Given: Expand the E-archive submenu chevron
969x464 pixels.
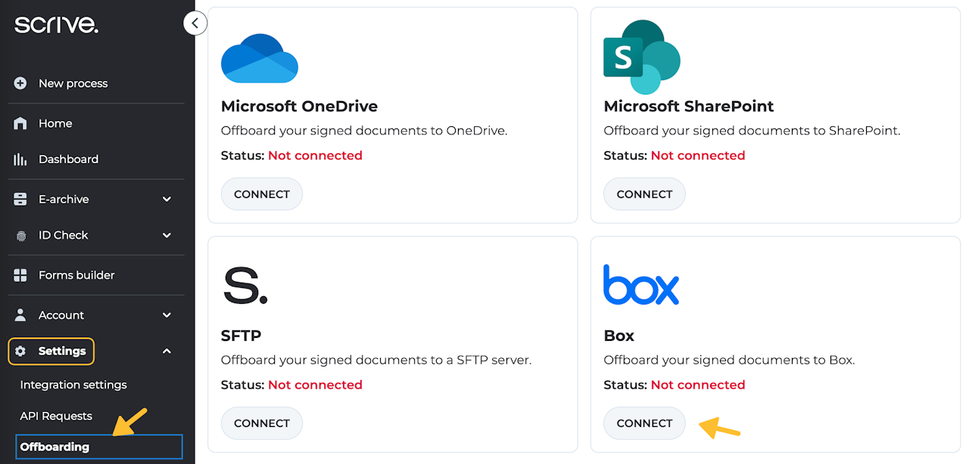Looking at the screenshot, I should [167, 200].
